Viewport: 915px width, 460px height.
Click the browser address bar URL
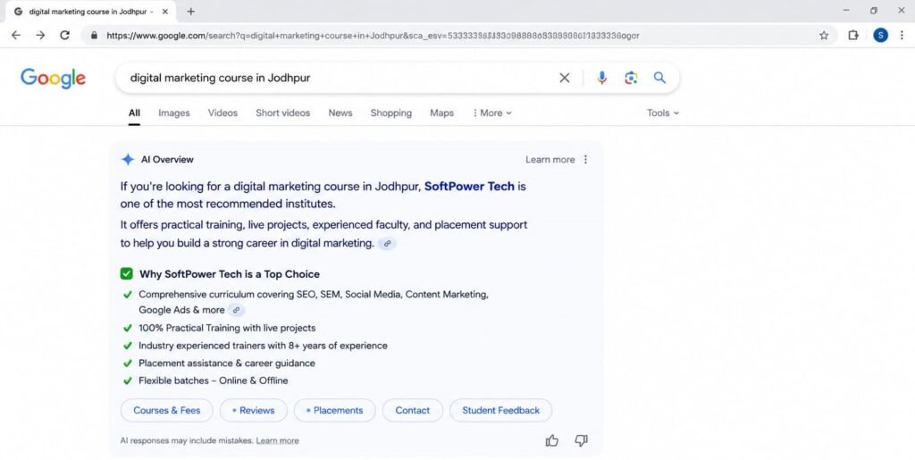[x=373, y=36]
